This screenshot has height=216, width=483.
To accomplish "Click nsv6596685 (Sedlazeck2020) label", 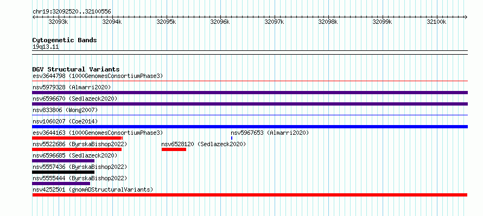I will point(75,155).
